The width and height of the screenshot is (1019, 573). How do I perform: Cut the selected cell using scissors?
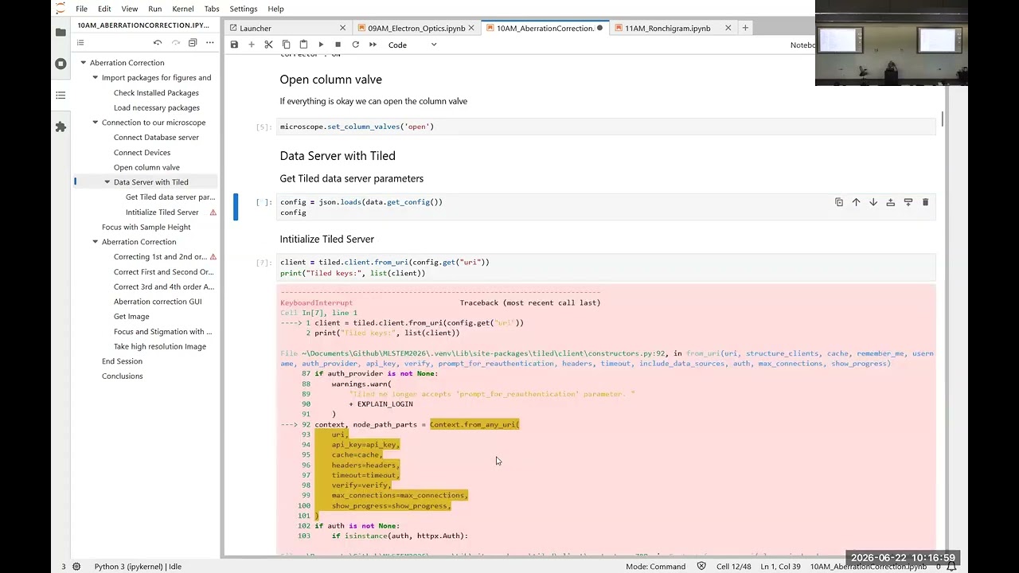[269, 45]
